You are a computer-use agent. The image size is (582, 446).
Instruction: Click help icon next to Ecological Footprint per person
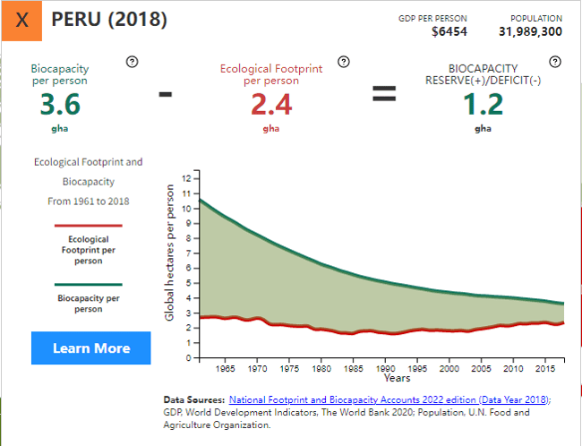tap(343, 62)
